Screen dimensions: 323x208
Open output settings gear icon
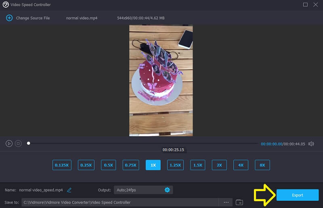pos(167,190)
